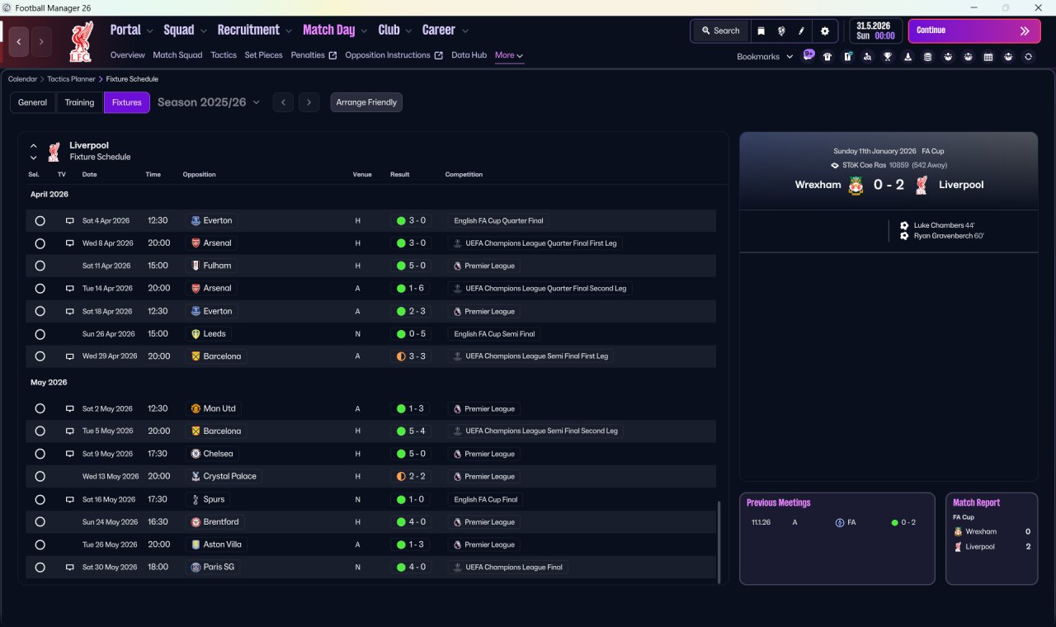Expand the Bookmarks dropdown
Image resolution: width=1056 pixels, height=627 pixels.
(x=765, y=57)
